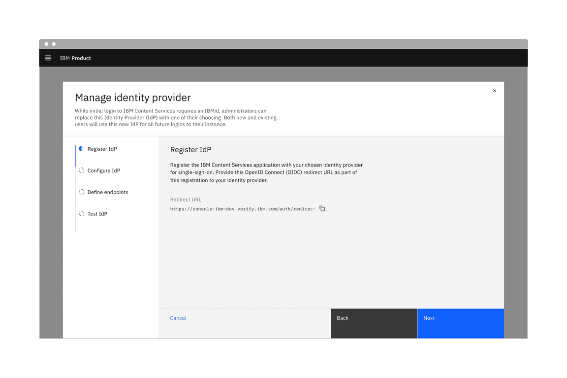The width and height of the screenshot is (567, 378).
Task: Click the IBM Product name in header
Action: [75, 58]
